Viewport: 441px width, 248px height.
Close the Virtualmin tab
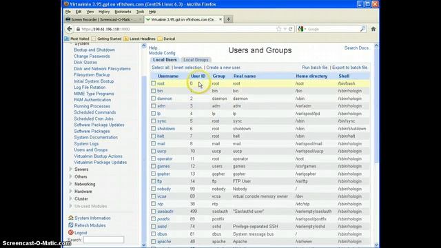(220, 19)
